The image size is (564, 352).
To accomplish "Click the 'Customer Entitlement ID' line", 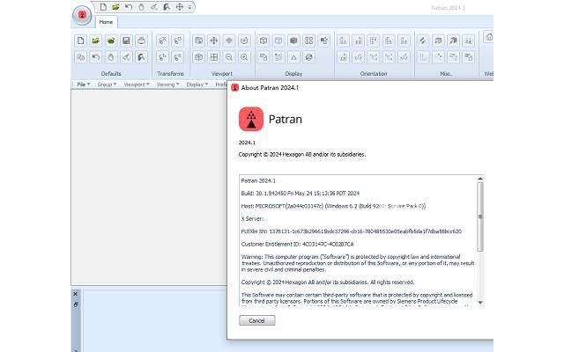I will [297, 245].
